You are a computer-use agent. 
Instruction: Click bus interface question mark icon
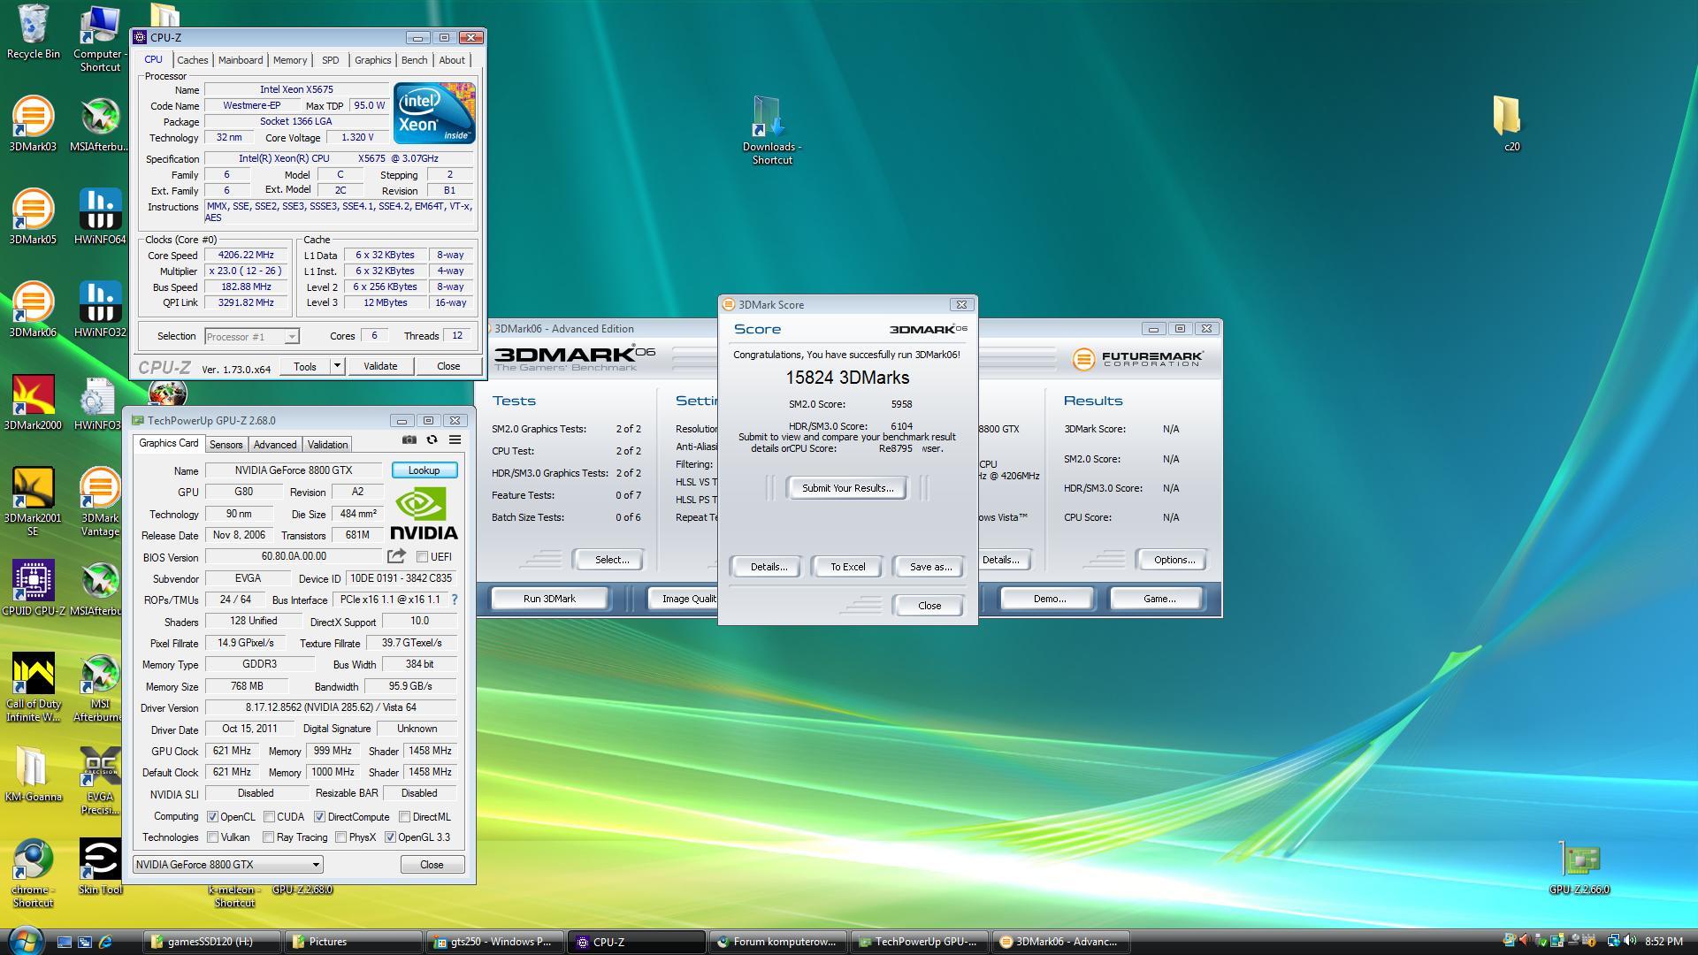tap(455, 600)
